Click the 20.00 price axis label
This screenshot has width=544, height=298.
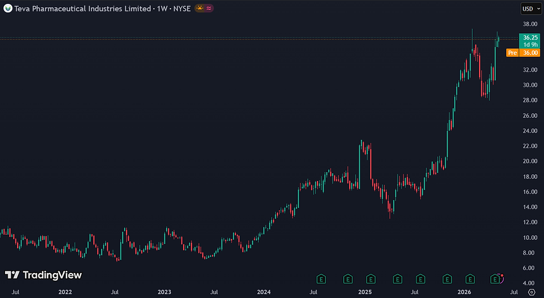click(x=530, y=161)
